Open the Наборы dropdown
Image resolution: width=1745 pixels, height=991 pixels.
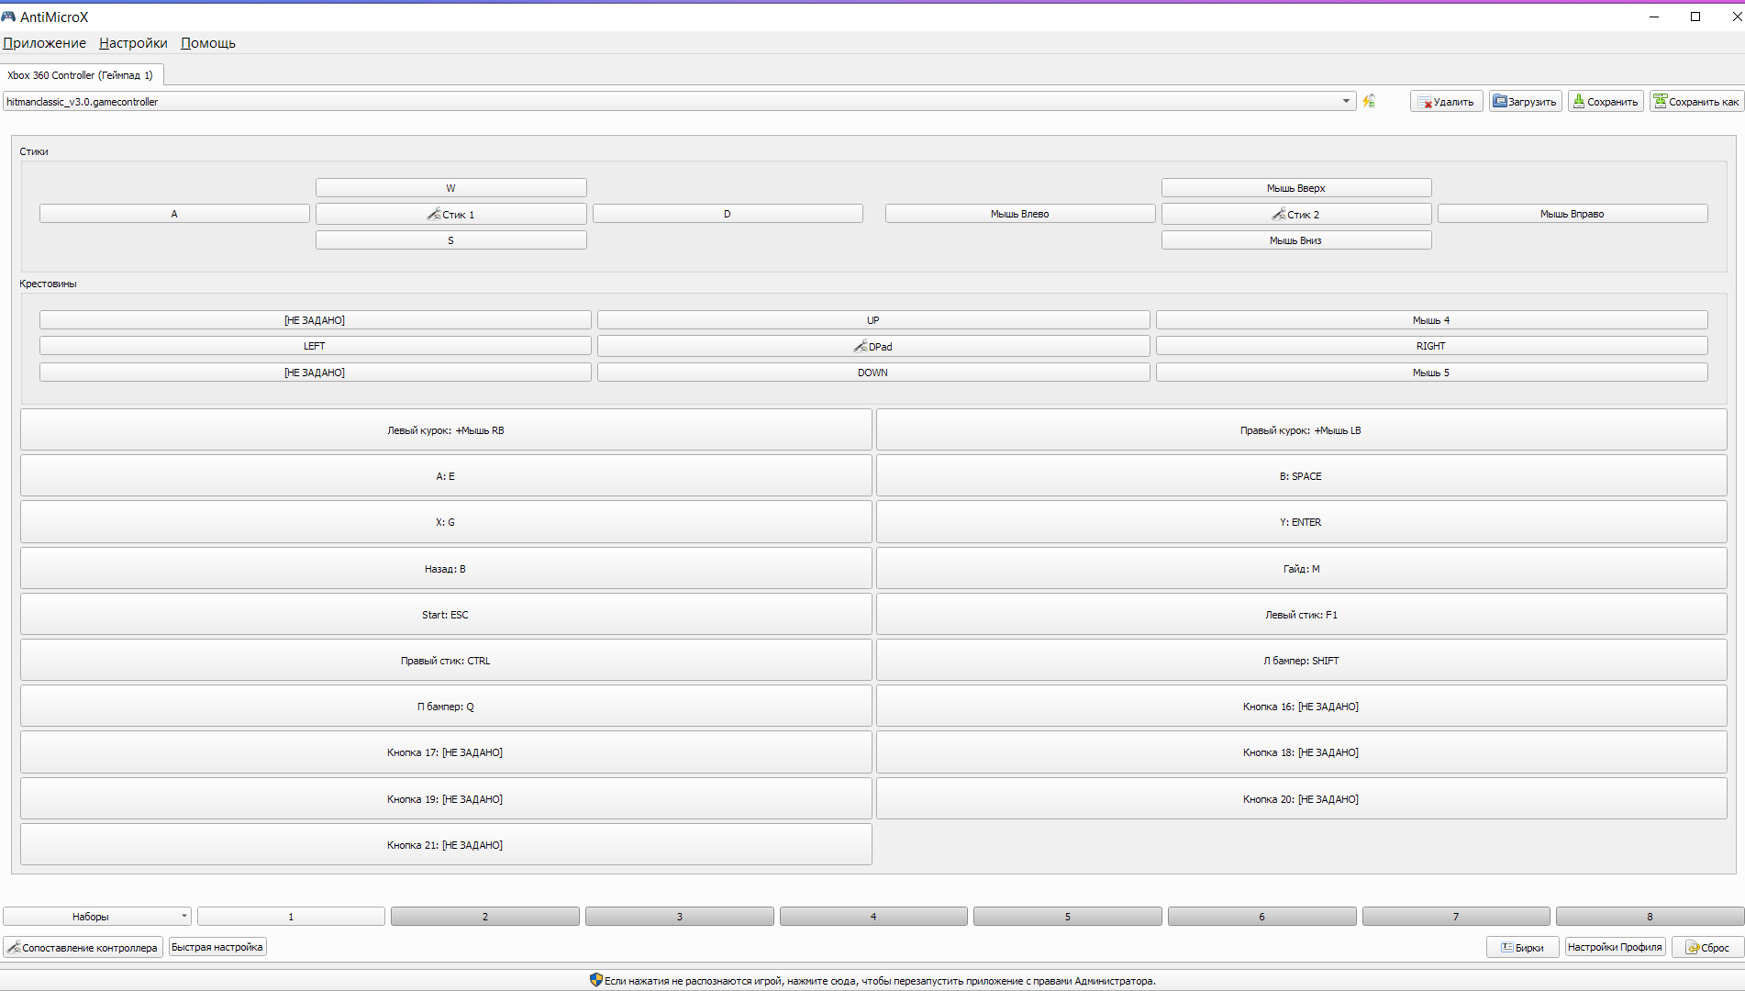(96, 917)
